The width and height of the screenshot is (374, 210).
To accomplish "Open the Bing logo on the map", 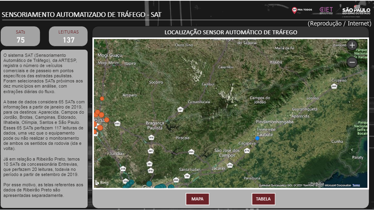I will pos(102,183).
